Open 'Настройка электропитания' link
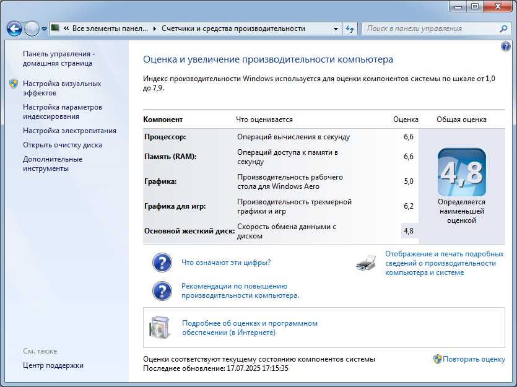This screenshot has width=517, height=387. (69, 131)
